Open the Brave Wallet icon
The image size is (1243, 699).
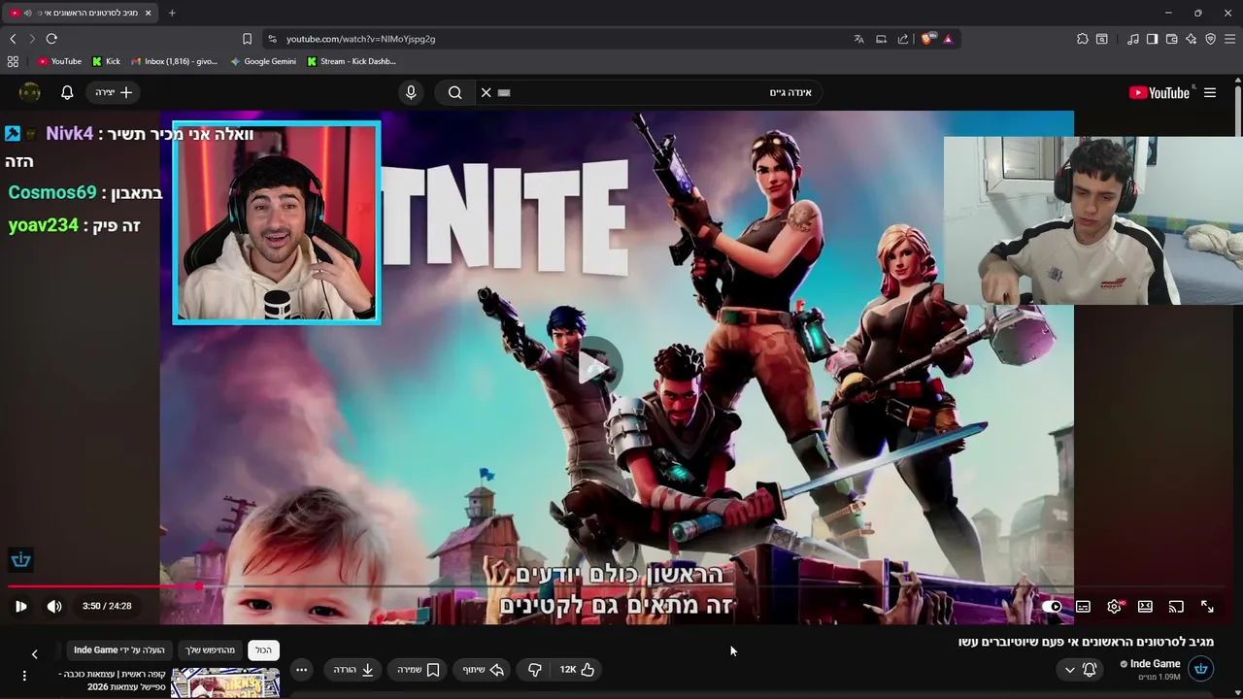click(1171, 39)
